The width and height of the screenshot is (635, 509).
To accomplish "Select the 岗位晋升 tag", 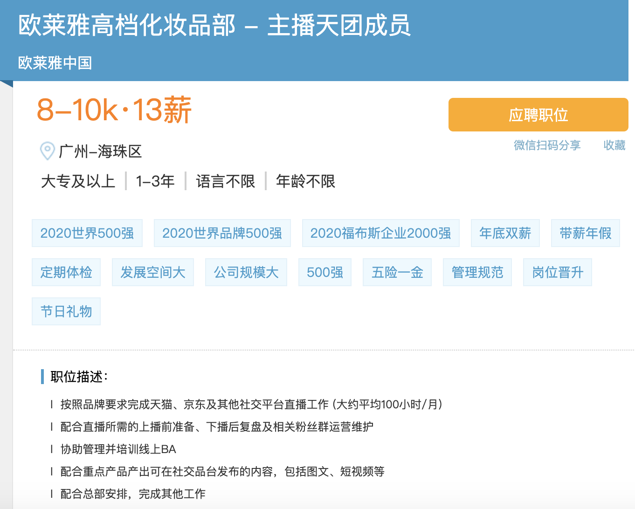I will point(558,272).
